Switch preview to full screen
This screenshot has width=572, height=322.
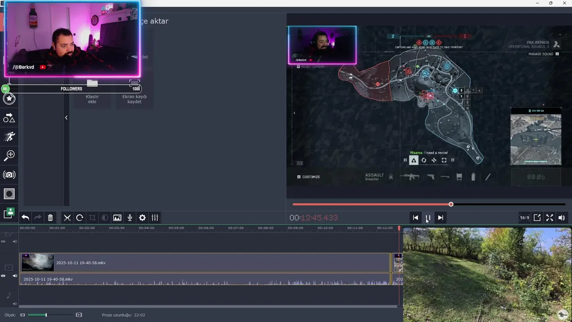point(550,218)
